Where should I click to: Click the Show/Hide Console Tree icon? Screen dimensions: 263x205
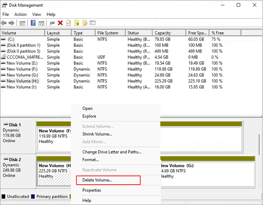coord(23,23)
